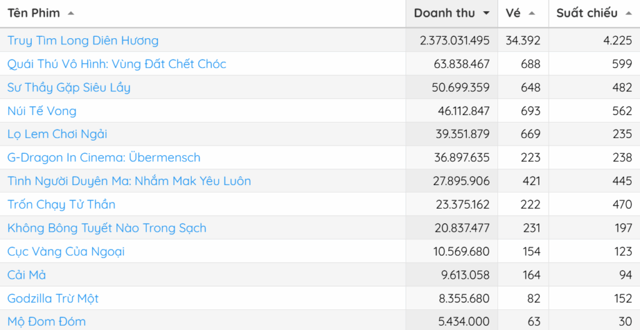Open Tình Người Duyên Ma movie link
The width and height of the screenshot is (640, 330).
pyautogui.click(x=129, y=181)
